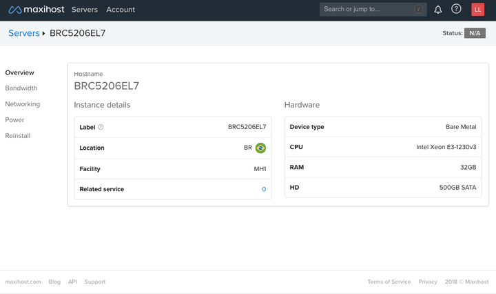Open the help question mark icon
Viewport: 496px width, 294px height.
coord(456,10)
